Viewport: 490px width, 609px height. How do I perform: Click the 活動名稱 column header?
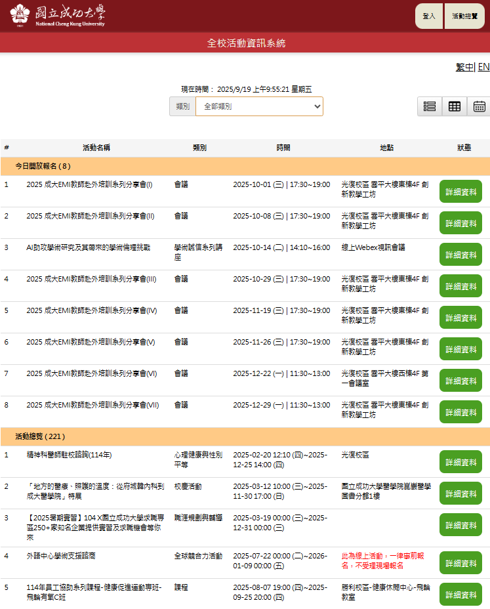tap(96, 148)
